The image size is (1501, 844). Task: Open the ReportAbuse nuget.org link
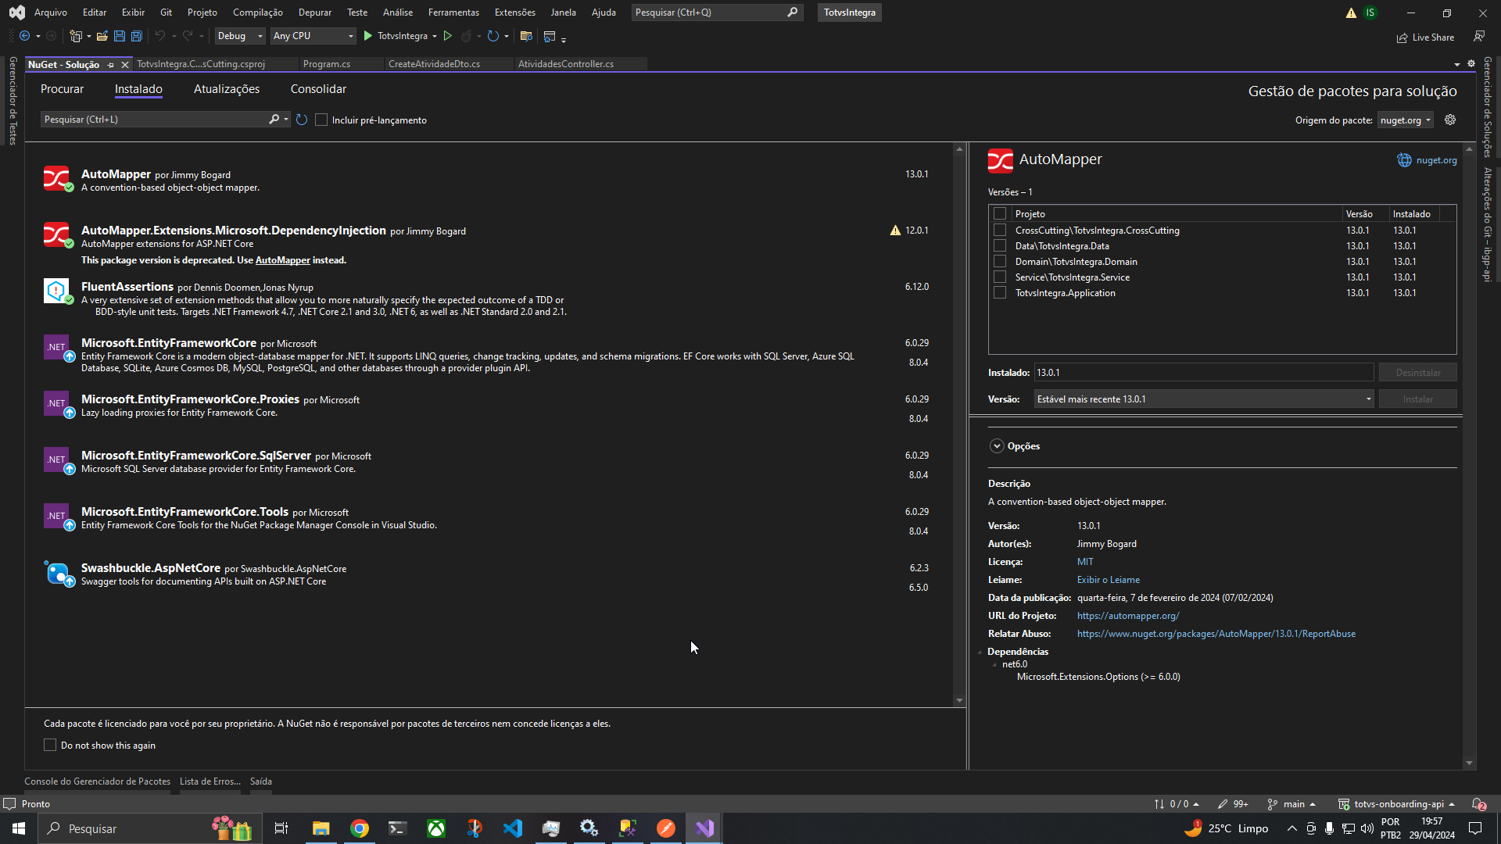pyautogui.click(x=1216, y=634)
